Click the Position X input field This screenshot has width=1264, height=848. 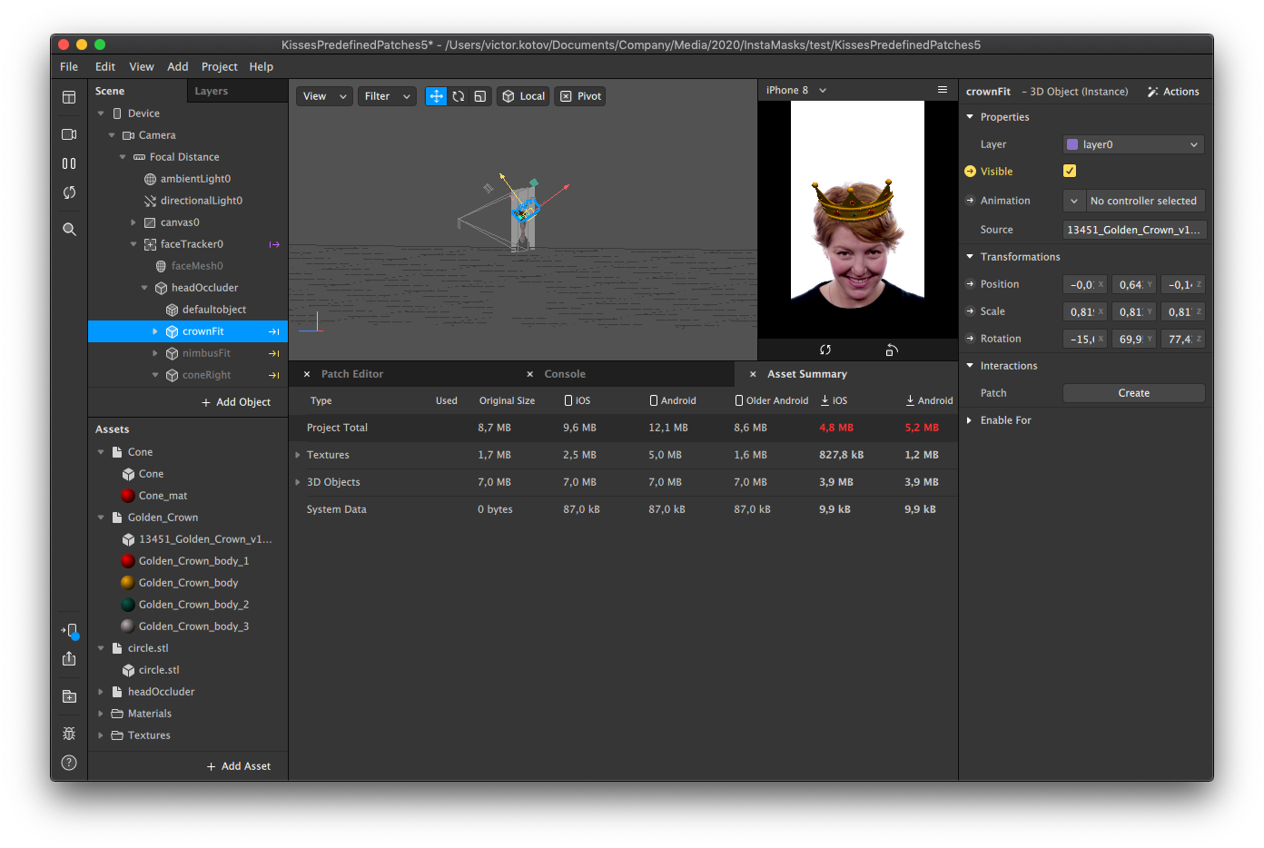click(1082, 284)
